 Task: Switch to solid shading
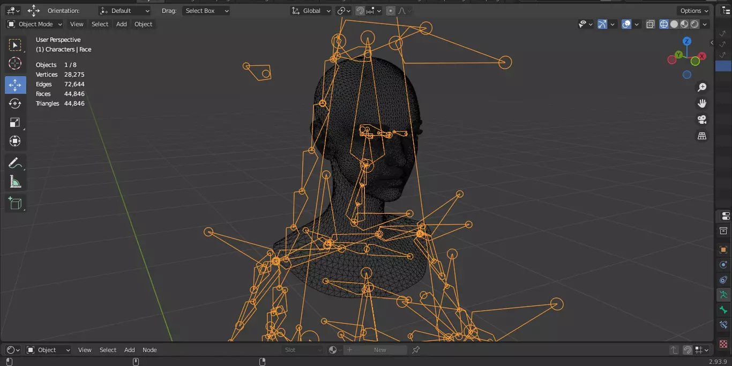click(674, 24)
